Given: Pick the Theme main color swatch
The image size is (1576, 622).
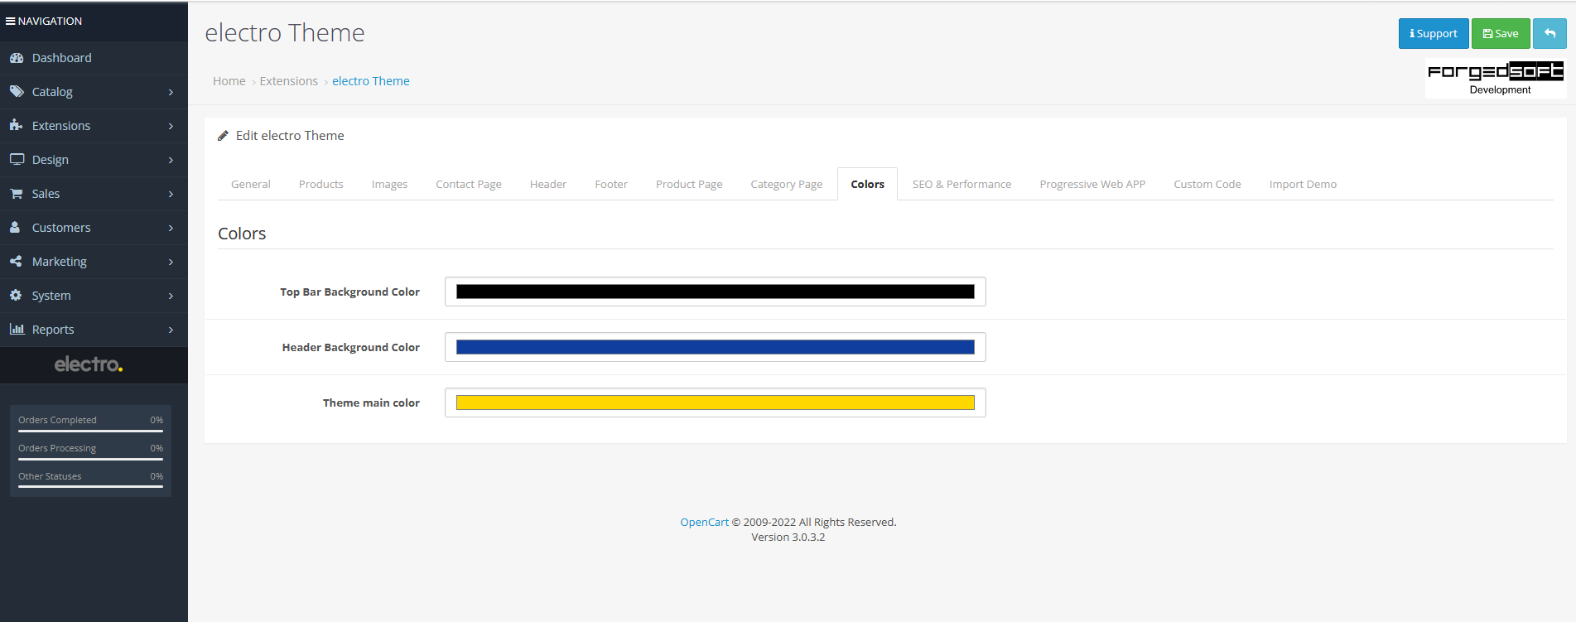Looking at the screenshot, I should pyautogui.click(x=716, y=403).
